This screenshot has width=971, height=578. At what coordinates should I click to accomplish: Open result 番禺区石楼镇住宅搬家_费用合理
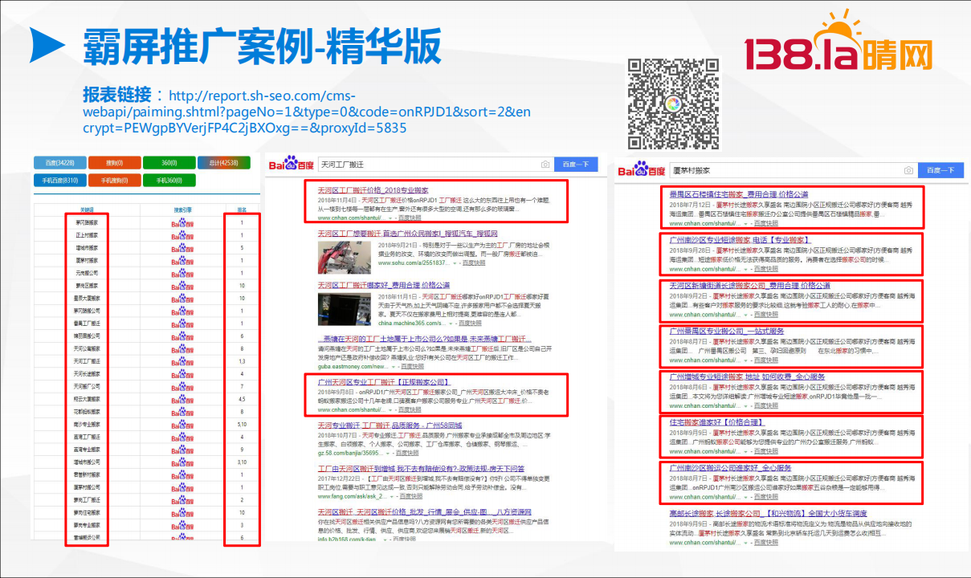pos(739,194)
